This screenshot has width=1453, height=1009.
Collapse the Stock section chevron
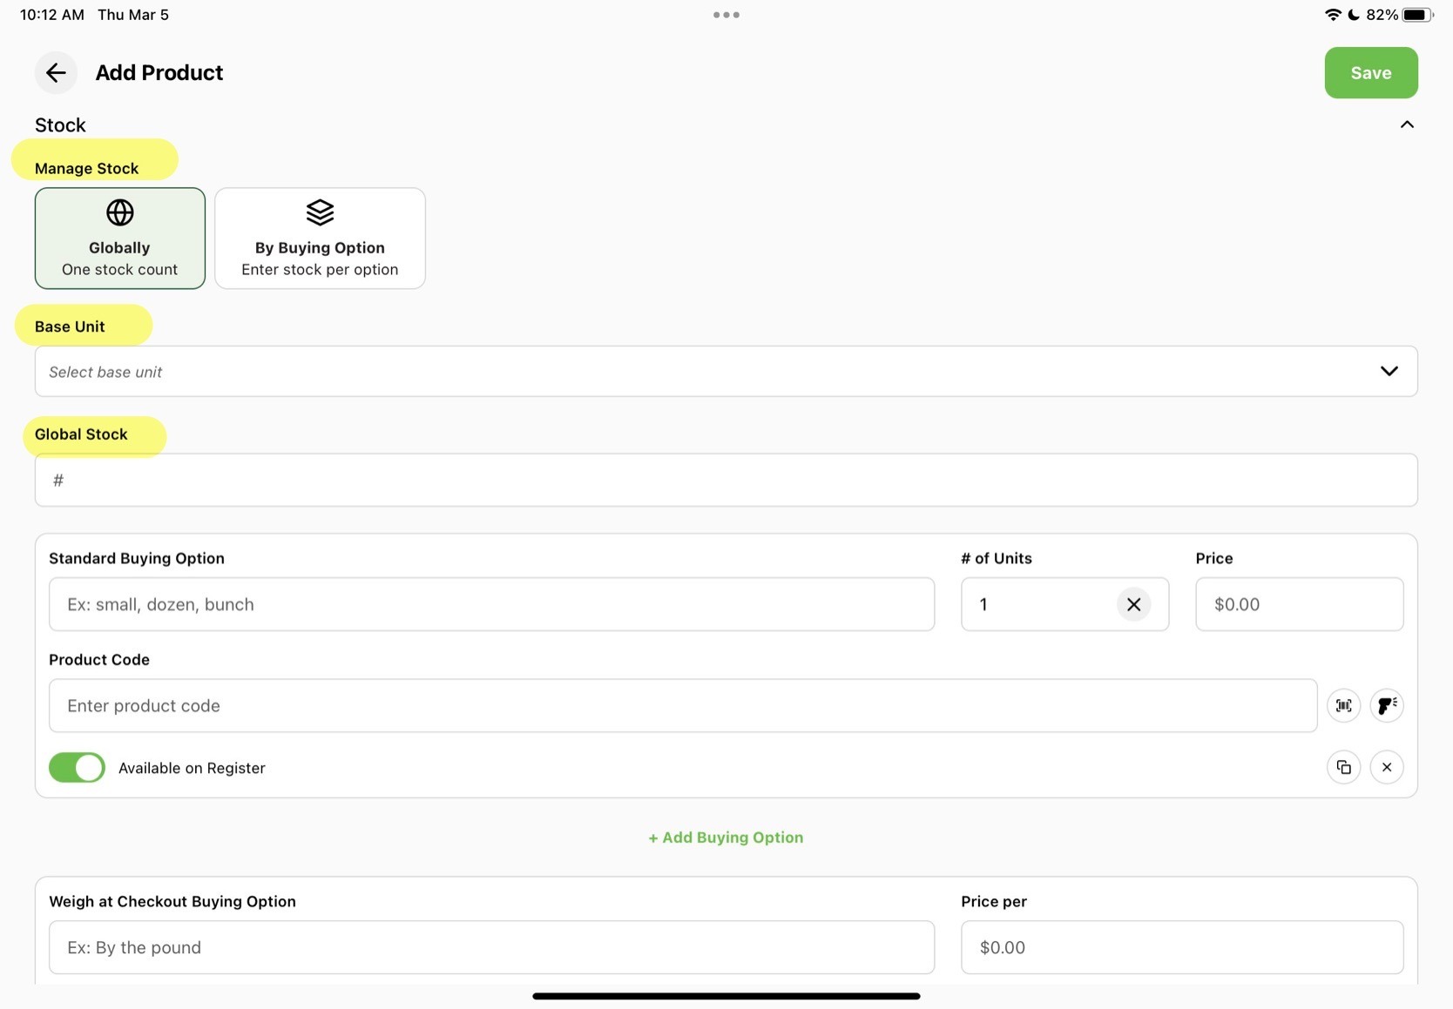[x=1406, y=124]
